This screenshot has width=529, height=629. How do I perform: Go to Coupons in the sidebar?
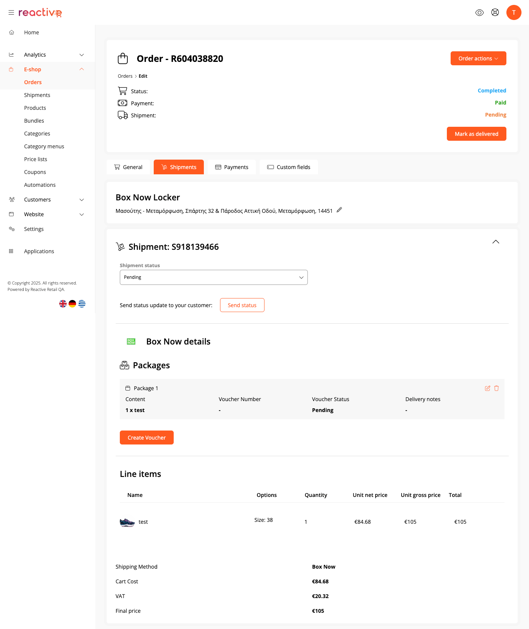coord(35,172)
